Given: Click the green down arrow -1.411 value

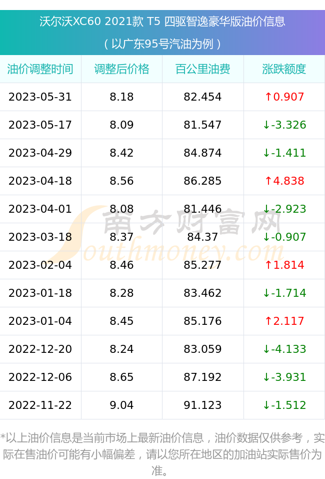Looking at the screenshot, I should pyautogui.click(x=284, y=153).
